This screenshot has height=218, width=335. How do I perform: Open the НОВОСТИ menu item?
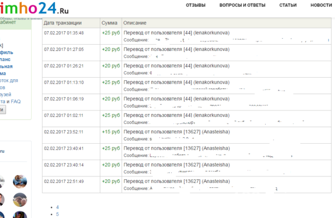tap(321, 5)
